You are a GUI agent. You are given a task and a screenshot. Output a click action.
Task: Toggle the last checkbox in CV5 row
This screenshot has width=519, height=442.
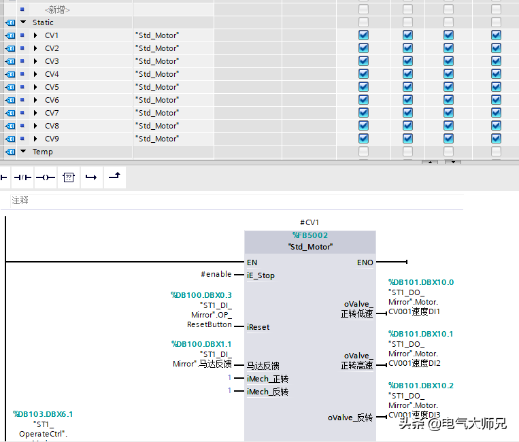(496, 87)
